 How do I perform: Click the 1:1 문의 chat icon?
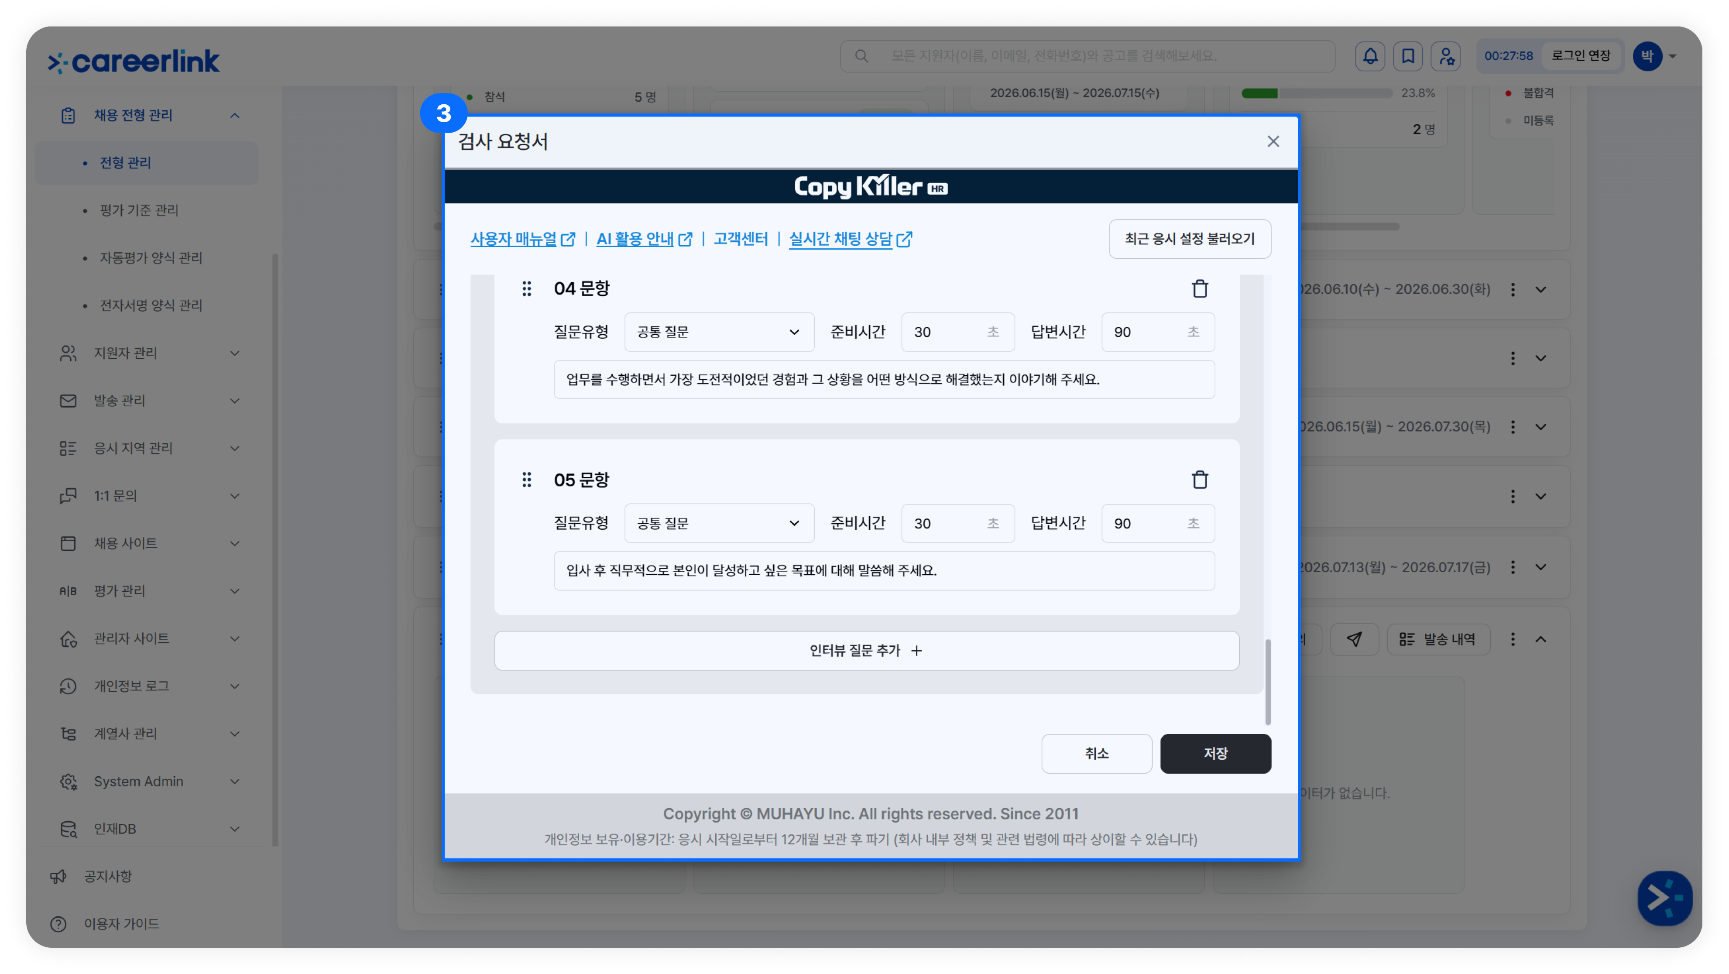(x=68, y=496)
